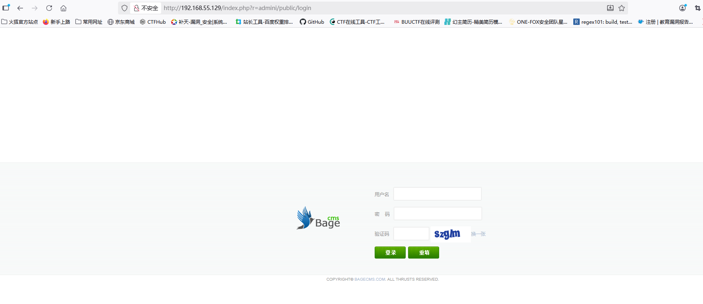
Task: Click the tab manager icon top-left
Action: (6, 8)
